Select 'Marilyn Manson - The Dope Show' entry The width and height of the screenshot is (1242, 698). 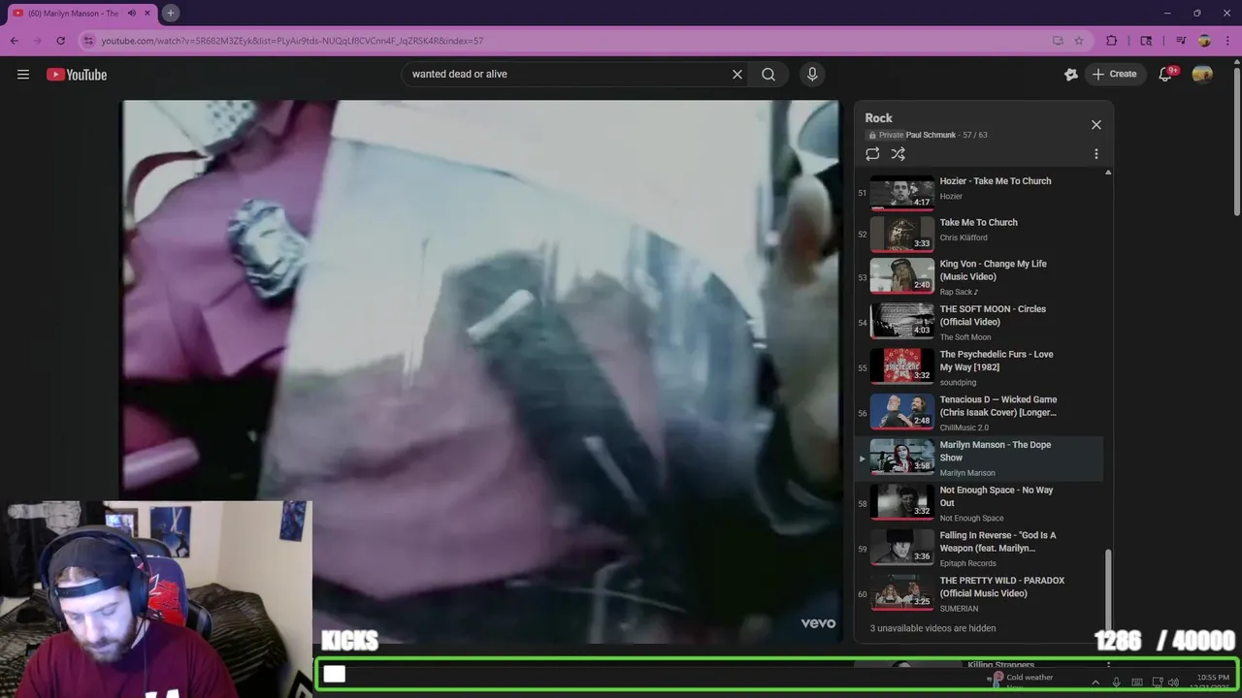tap(980, 458)
